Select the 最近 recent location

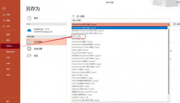point(46,18)
